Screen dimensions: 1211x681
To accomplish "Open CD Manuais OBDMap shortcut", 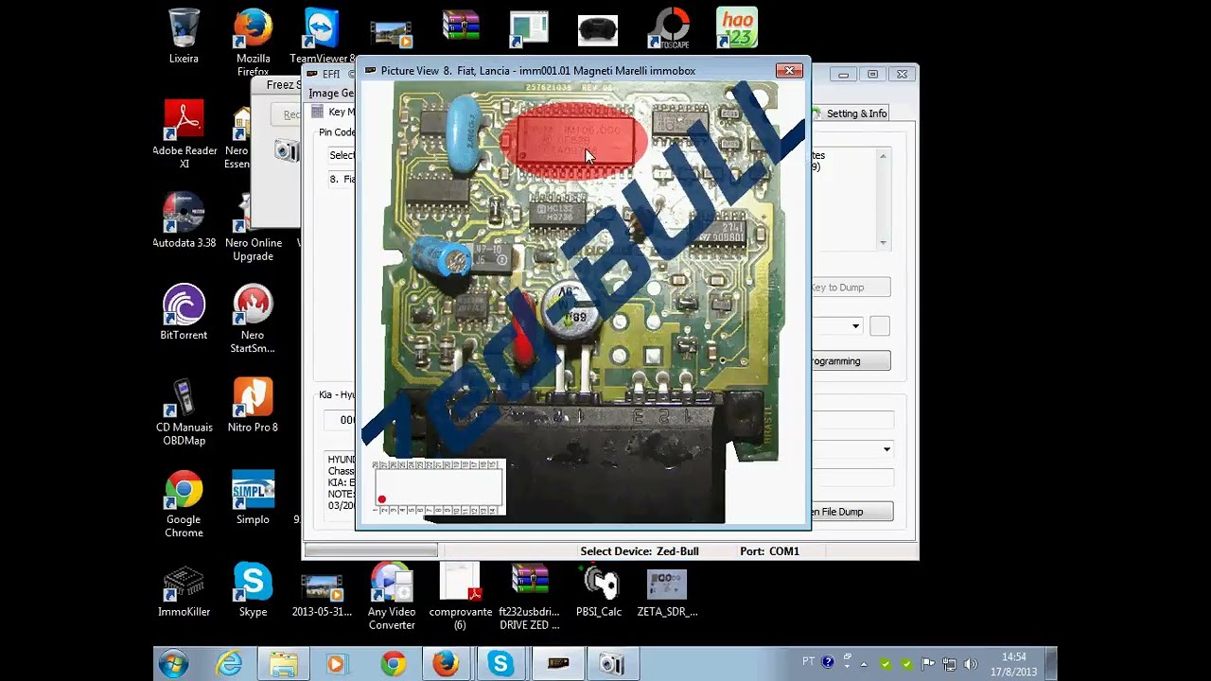I will (184, 411).
